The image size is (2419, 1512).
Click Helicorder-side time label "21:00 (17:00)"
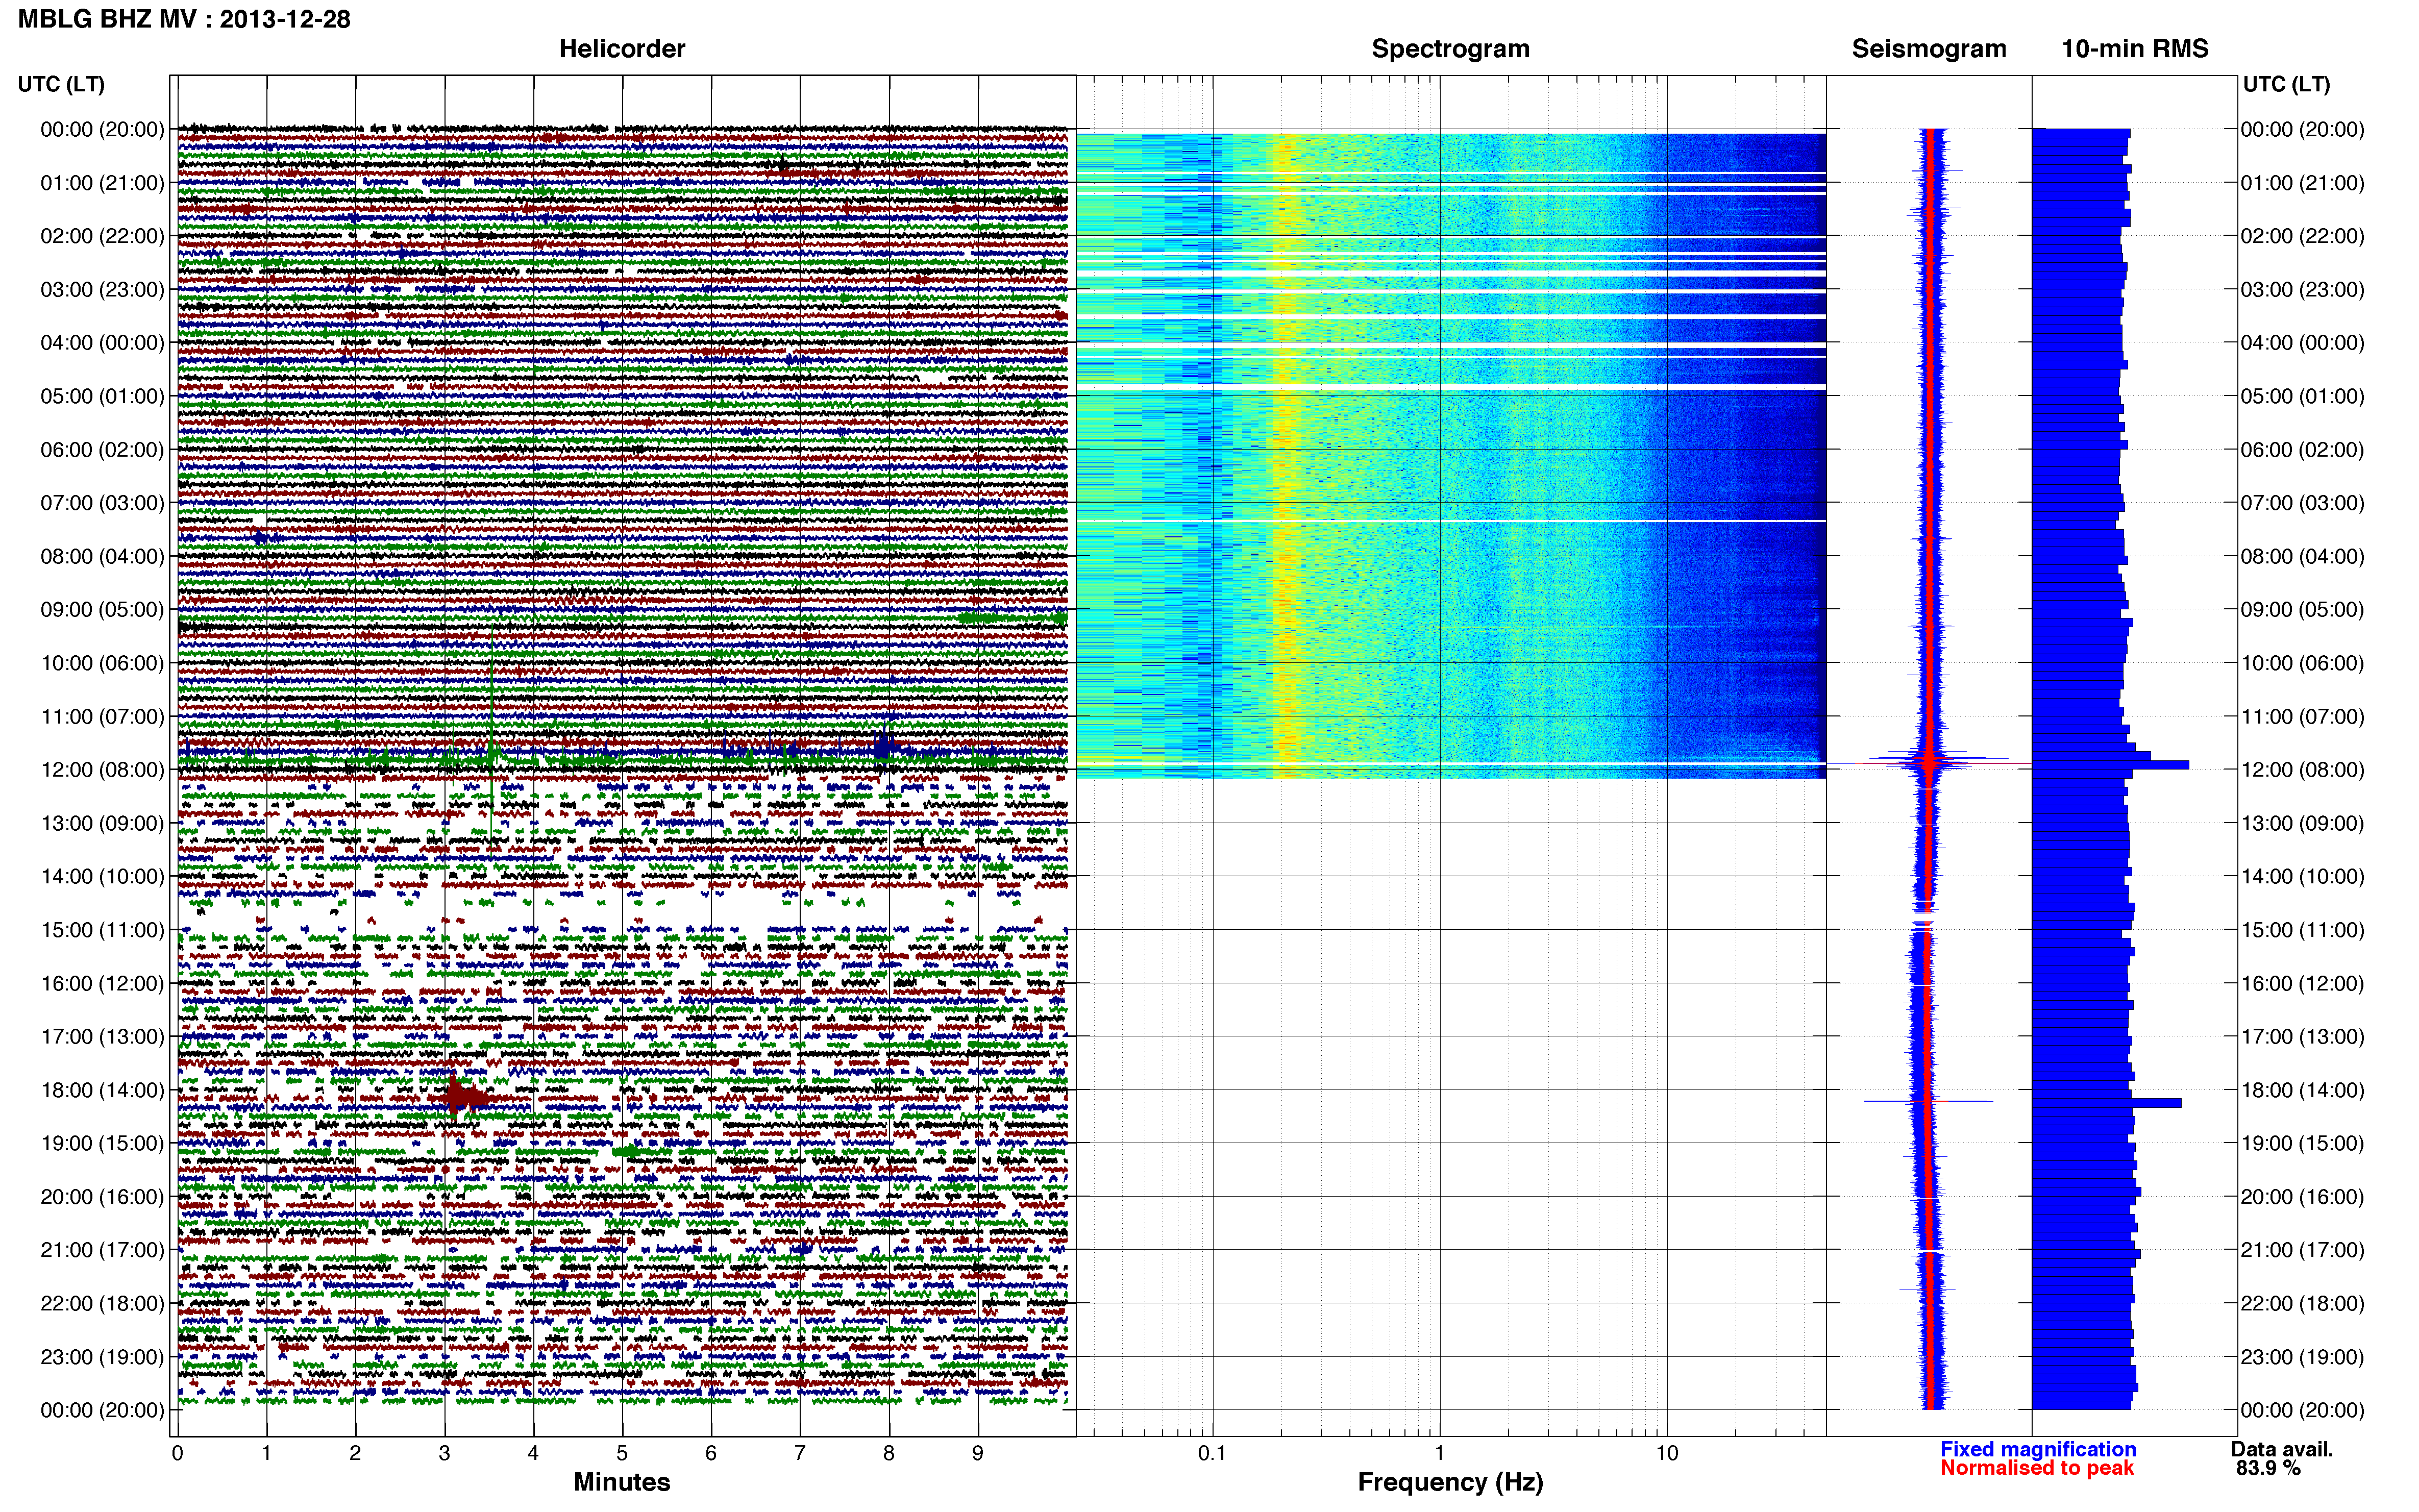click(102, 1250)
